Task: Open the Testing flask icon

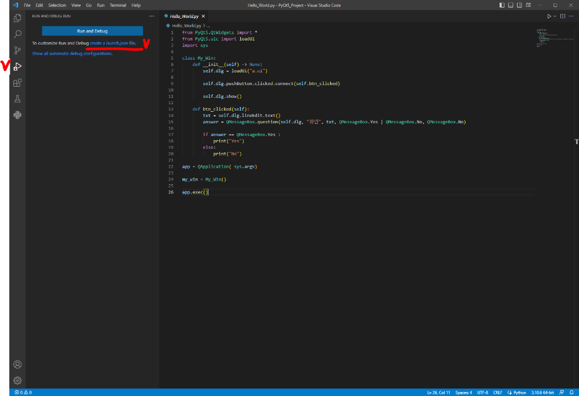Action: [x=17, y=99]
